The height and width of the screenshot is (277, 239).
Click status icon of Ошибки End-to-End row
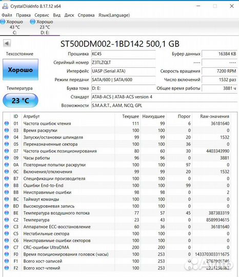click(7, 186)
